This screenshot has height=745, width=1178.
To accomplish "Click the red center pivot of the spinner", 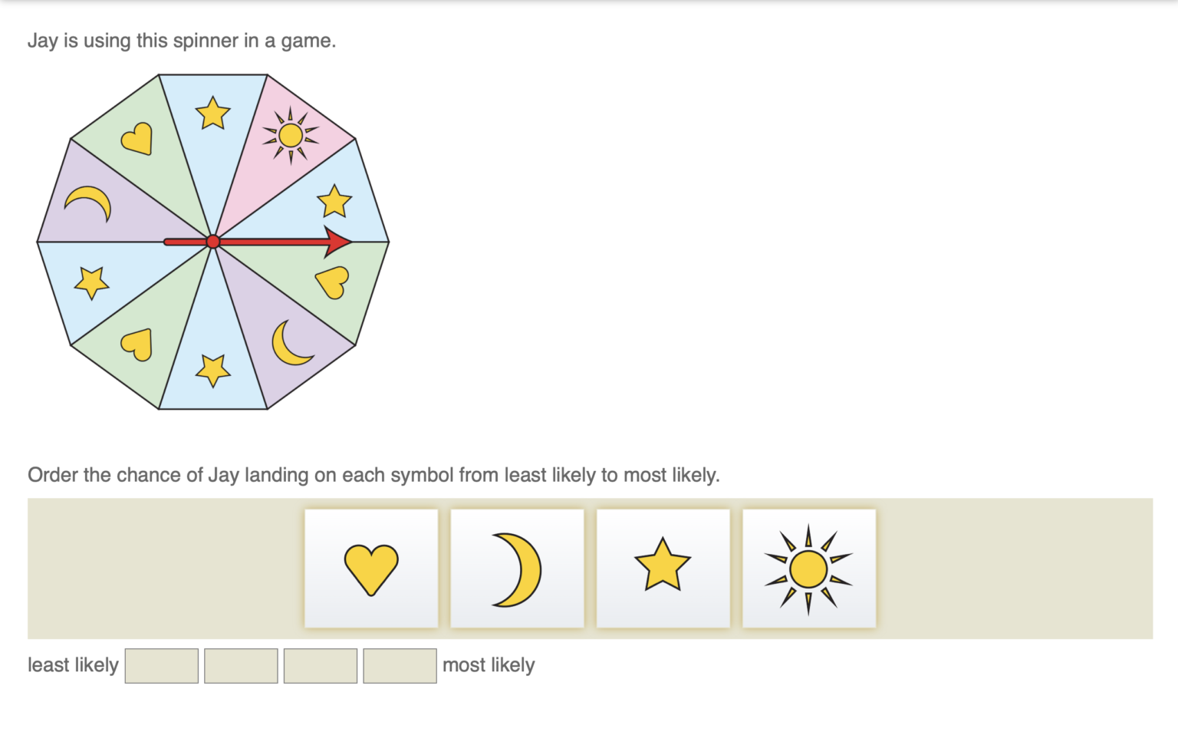I will pos(213,242).
